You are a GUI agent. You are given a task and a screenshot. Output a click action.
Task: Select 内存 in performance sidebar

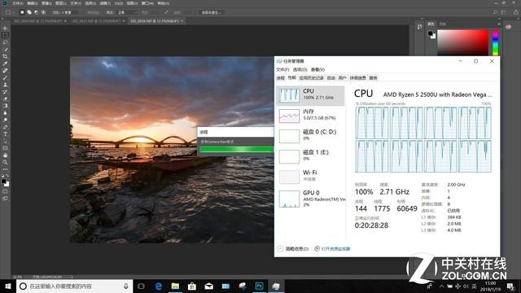tap(309, 116)
